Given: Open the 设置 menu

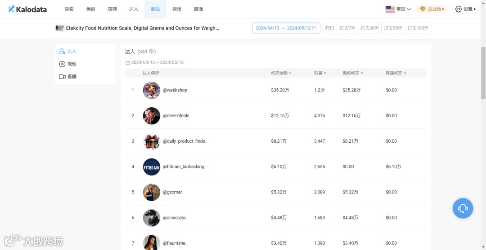Looking at the screenshot, I should [x=464, y=9].
